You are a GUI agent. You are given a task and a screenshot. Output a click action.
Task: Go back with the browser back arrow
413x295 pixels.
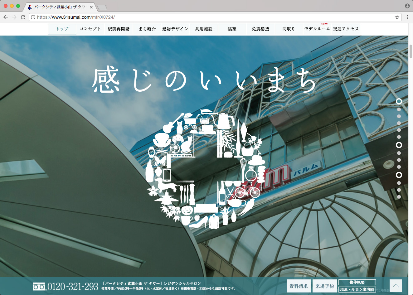tap(6, 17)
